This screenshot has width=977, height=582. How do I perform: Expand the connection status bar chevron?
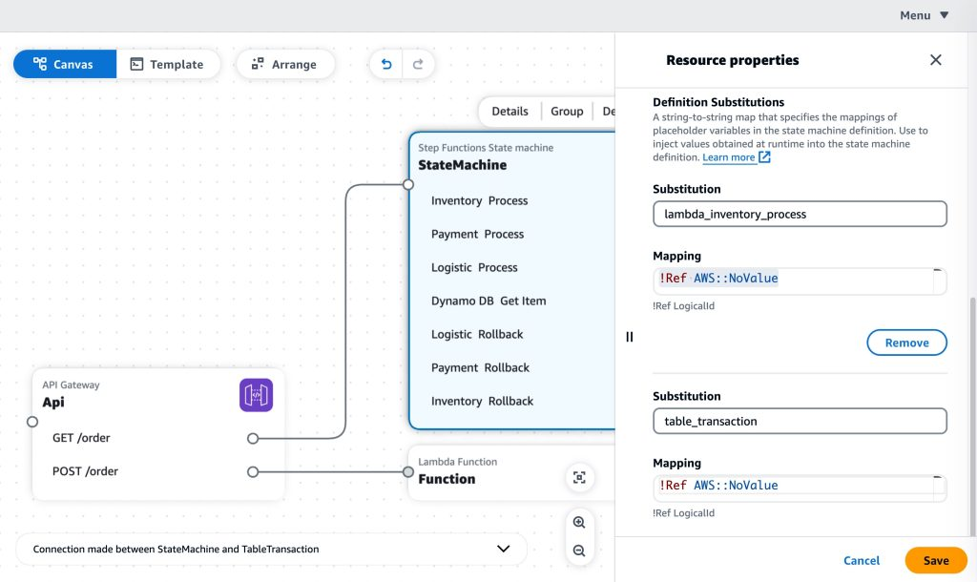click(x=503, y=549)
